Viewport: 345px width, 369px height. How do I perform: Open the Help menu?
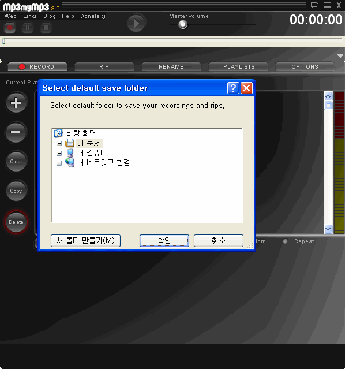click(68, 16)
